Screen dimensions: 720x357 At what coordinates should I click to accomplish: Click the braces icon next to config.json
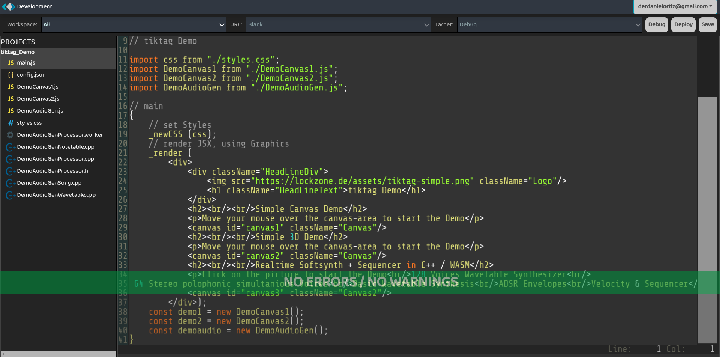click(11, 75)
